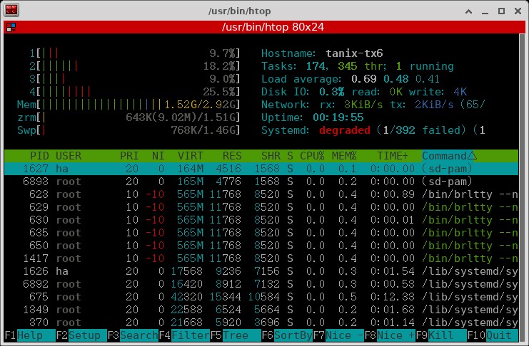The width and height of the screenshot is (529, 346).
Task: Select process row PID 6892
Action: pyautogui.click(x=261, y=284)
